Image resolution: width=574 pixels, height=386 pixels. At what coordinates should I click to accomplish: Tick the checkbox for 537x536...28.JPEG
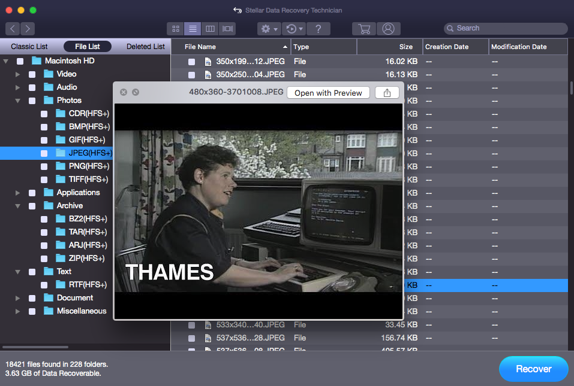[x=191, y=338]
